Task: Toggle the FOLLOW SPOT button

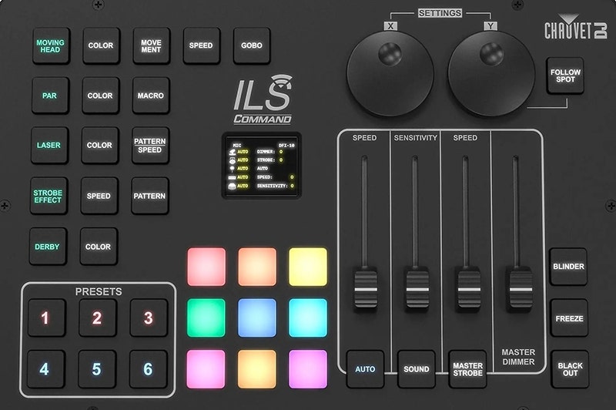Action: coord(565,76)
